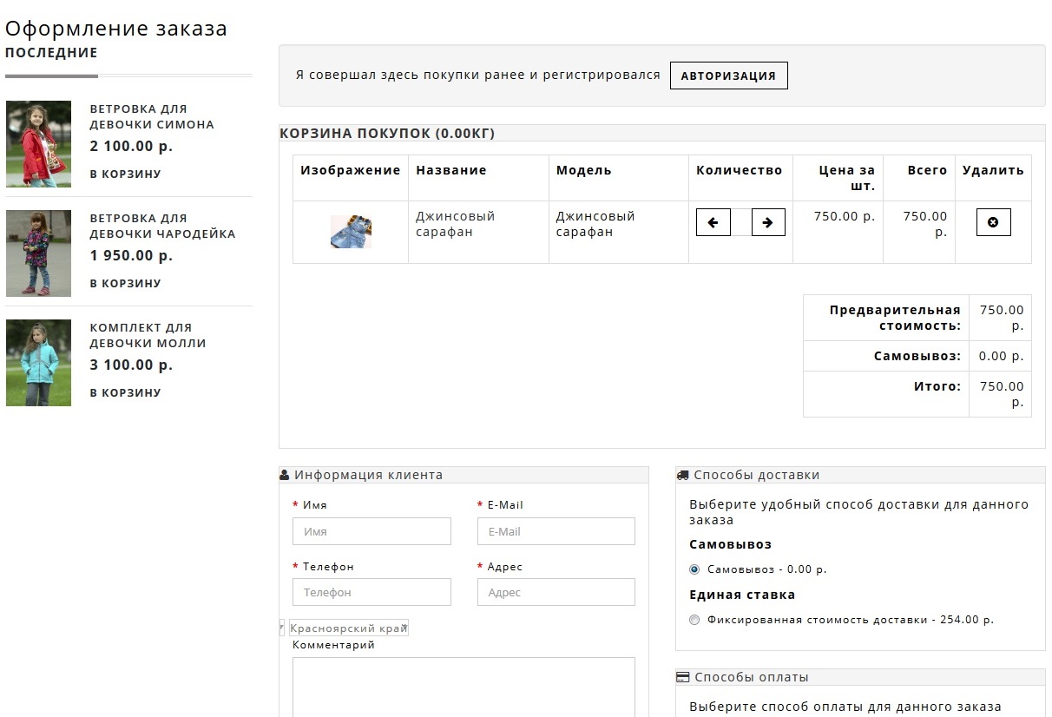
Task: Add Ветровка Чародейка with В корзину
Action: pyautogui.click(x=125, y=283)
